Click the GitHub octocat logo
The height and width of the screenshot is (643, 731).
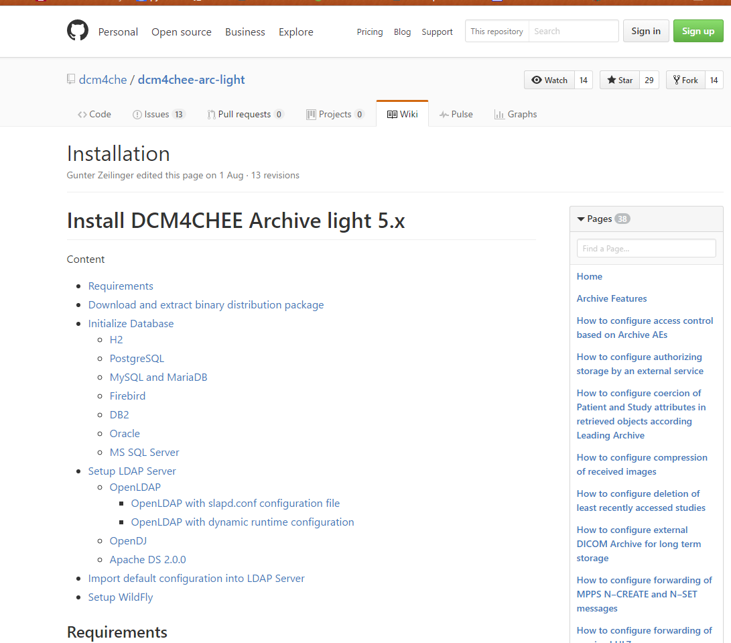[x=78, y=31]
